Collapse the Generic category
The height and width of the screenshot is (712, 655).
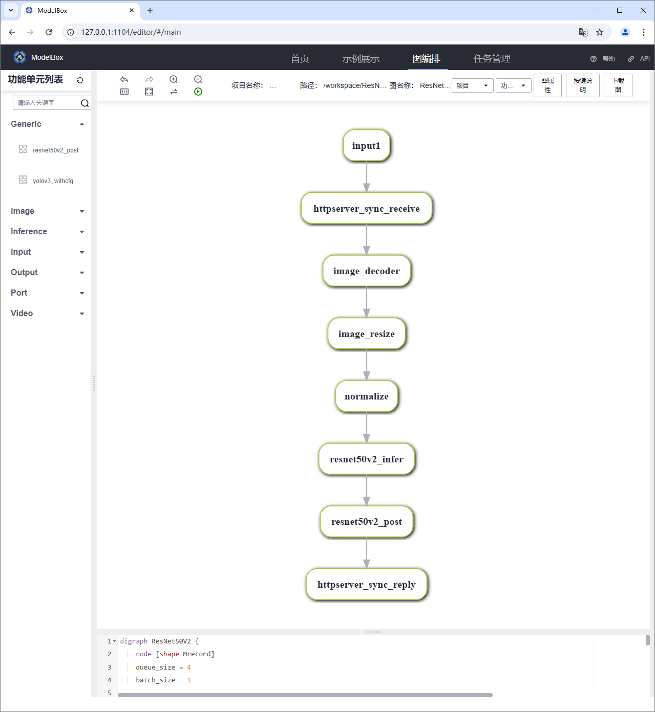click(81, 124)
